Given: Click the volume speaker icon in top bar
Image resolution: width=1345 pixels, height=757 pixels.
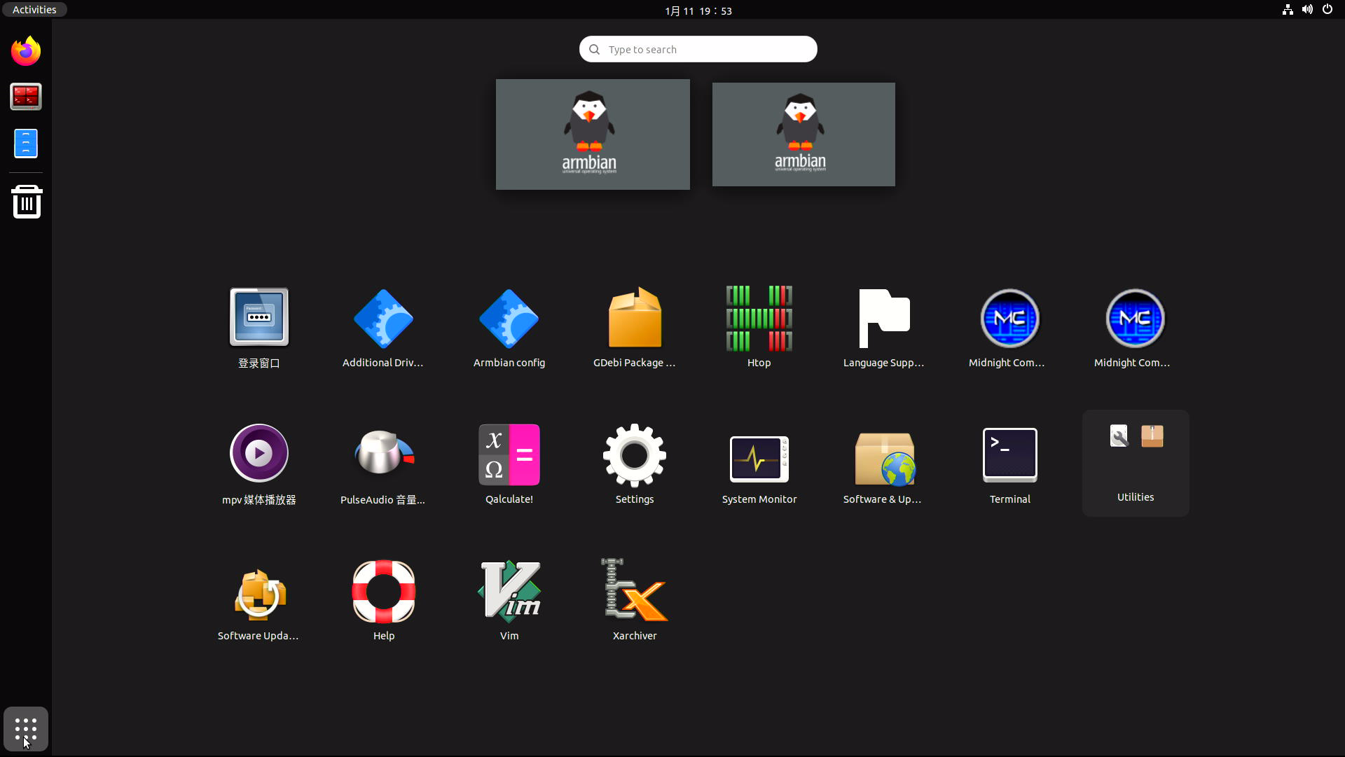Looking at the screenshot, I should (x=1307, y=10).
